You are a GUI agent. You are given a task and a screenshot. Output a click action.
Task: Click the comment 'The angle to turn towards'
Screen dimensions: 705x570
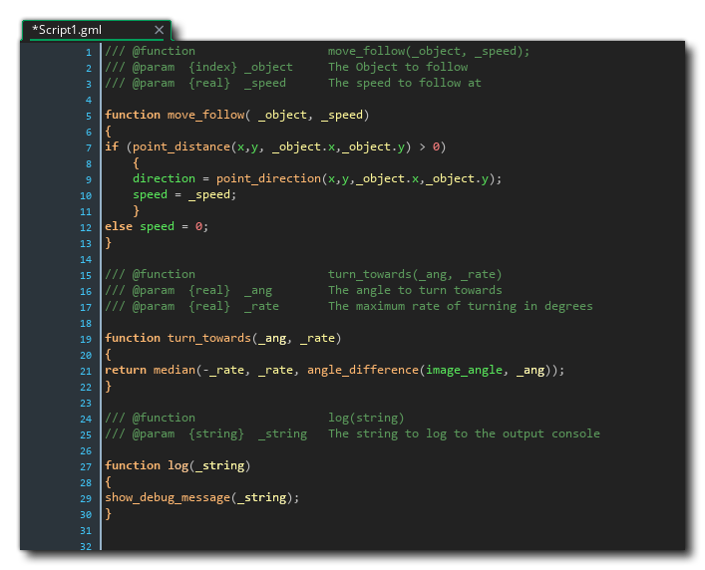(x=415, y=290)
